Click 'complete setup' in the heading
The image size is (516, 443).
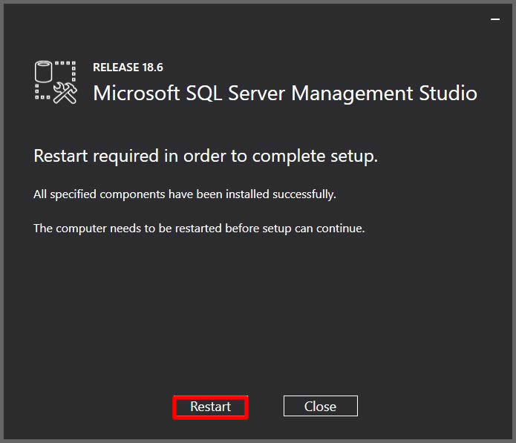315,157
